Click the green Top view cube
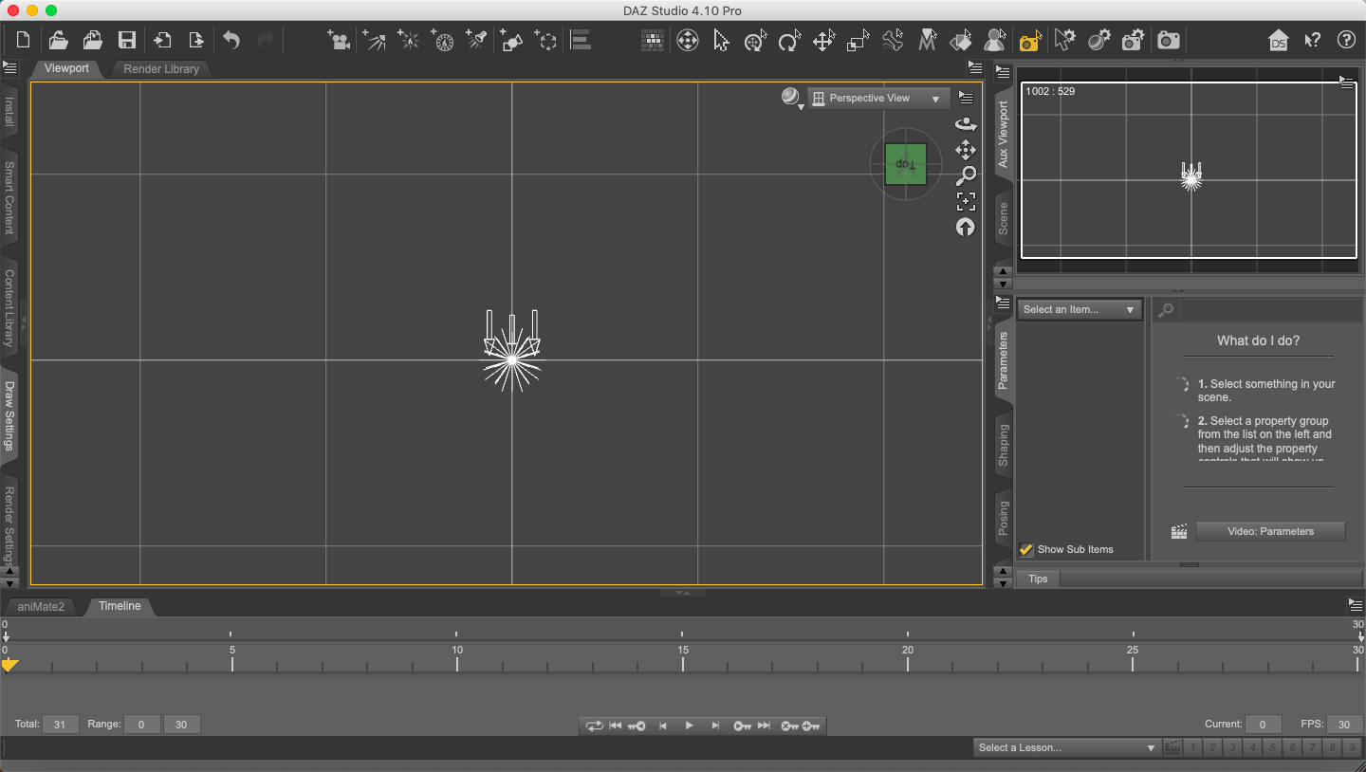1366x772 pixels. click(906, 164)
